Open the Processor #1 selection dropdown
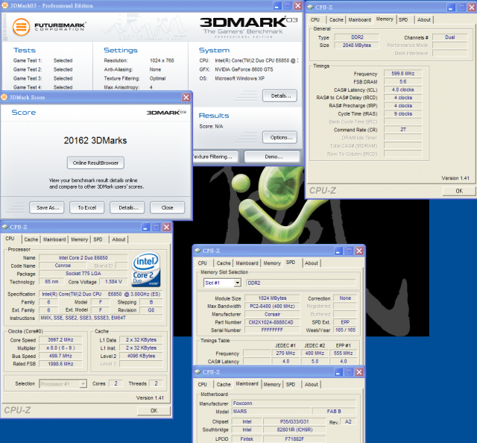 pos(83,383)
